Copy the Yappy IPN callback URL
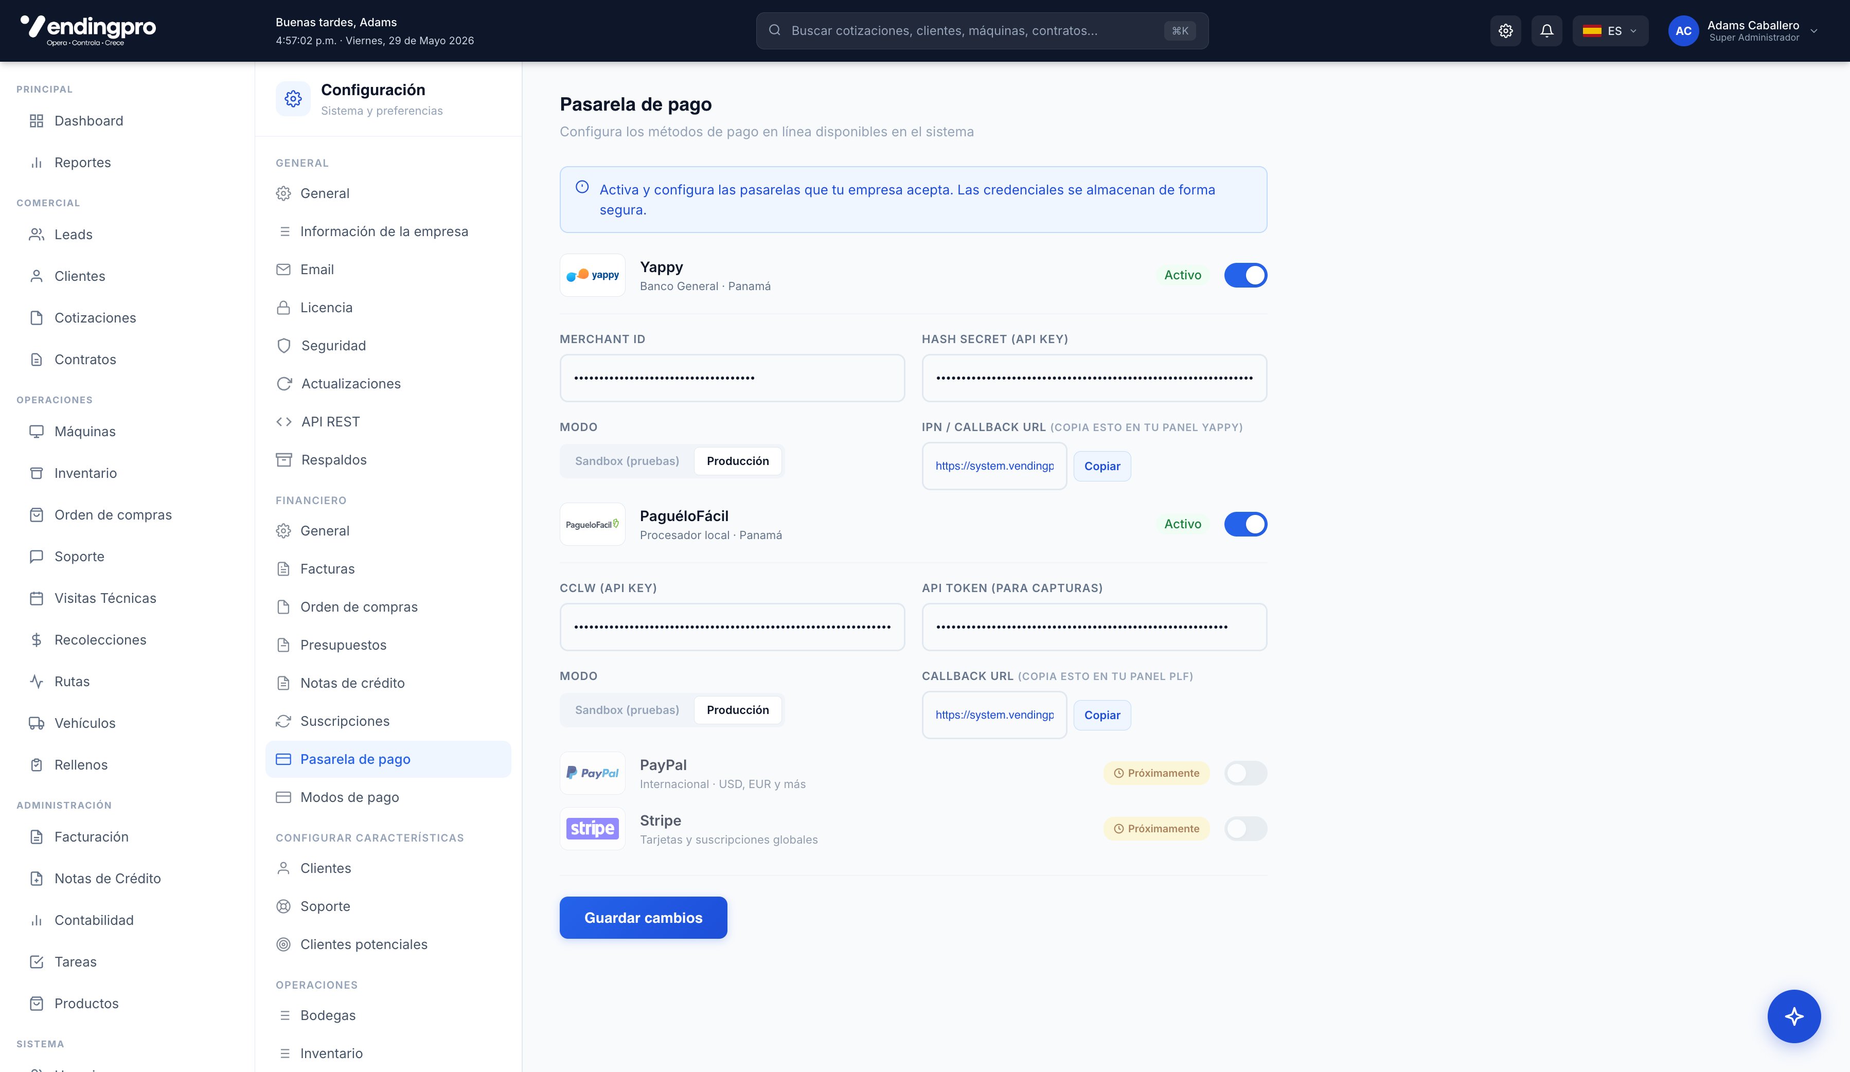The image size is (1850, 1072). pyautogui.click(x=1102, y=466)
